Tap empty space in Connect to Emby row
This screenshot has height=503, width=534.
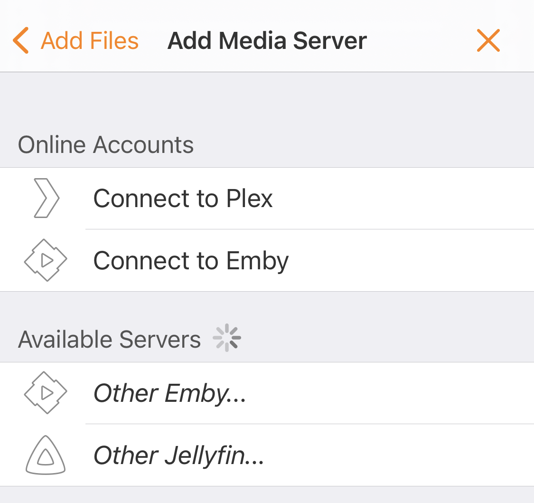pyautogui.click(x=409, y=260)
